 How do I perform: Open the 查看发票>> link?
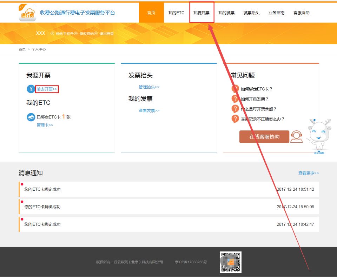tap(149, 110)
